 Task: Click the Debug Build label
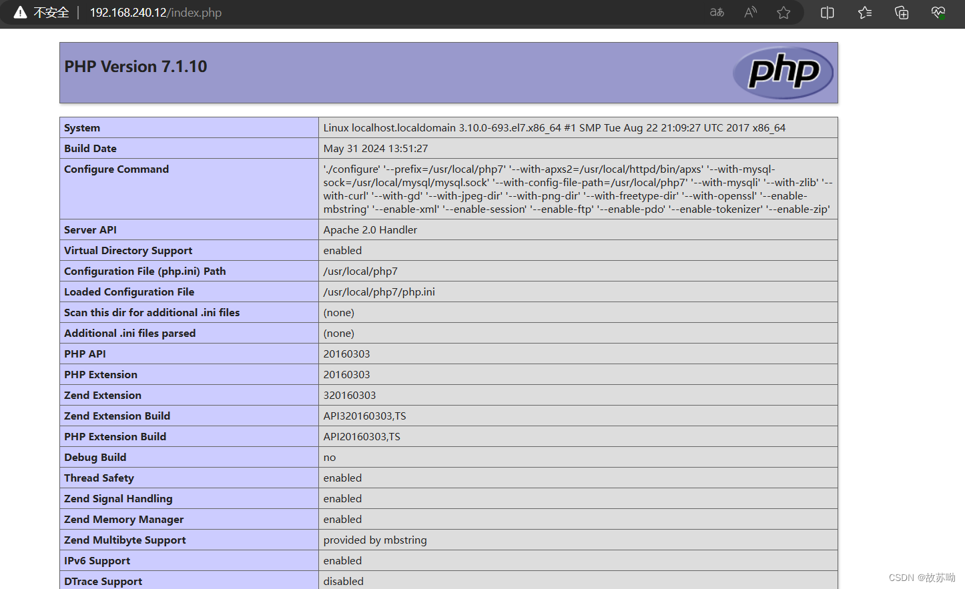[x=95, y=458]
